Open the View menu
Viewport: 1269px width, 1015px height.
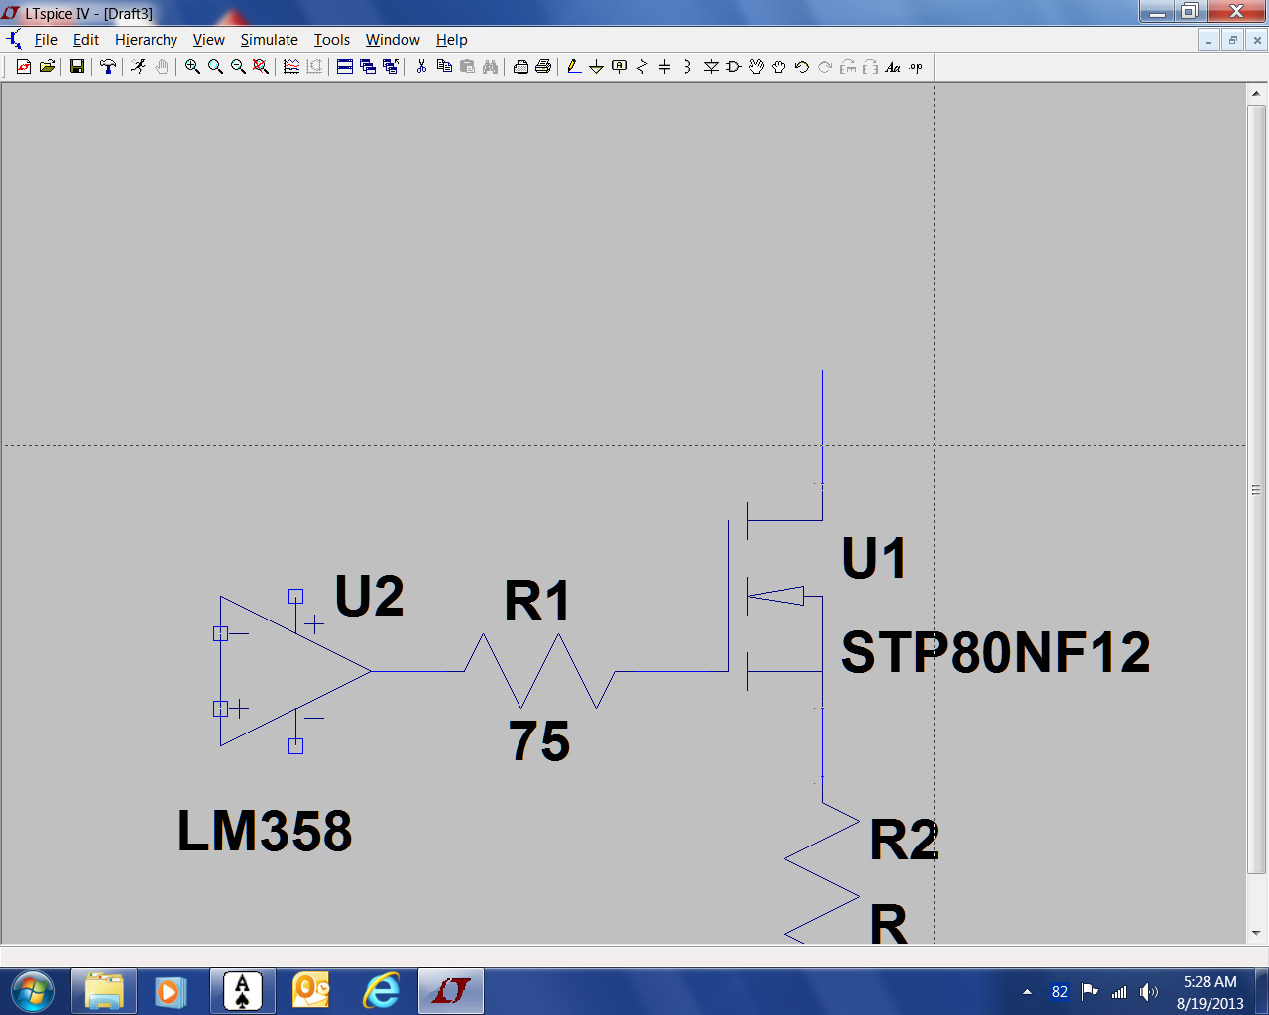coord(208,40)
